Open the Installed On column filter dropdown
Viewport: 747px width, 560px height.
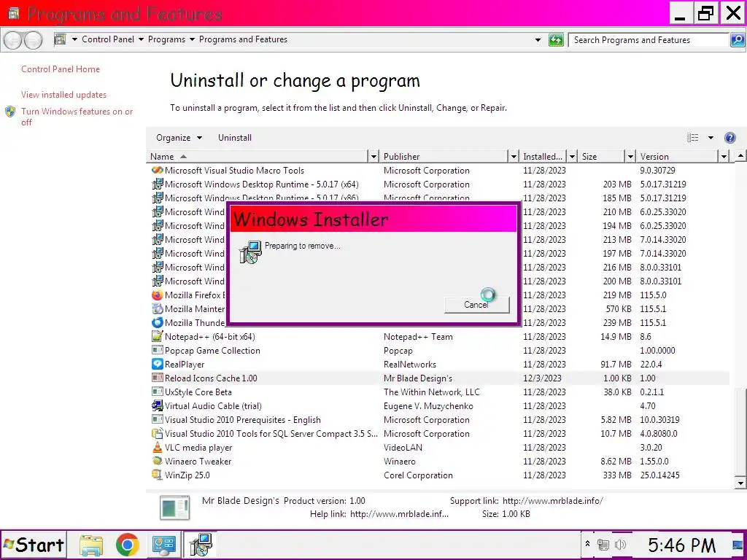(x=572, y=156)
